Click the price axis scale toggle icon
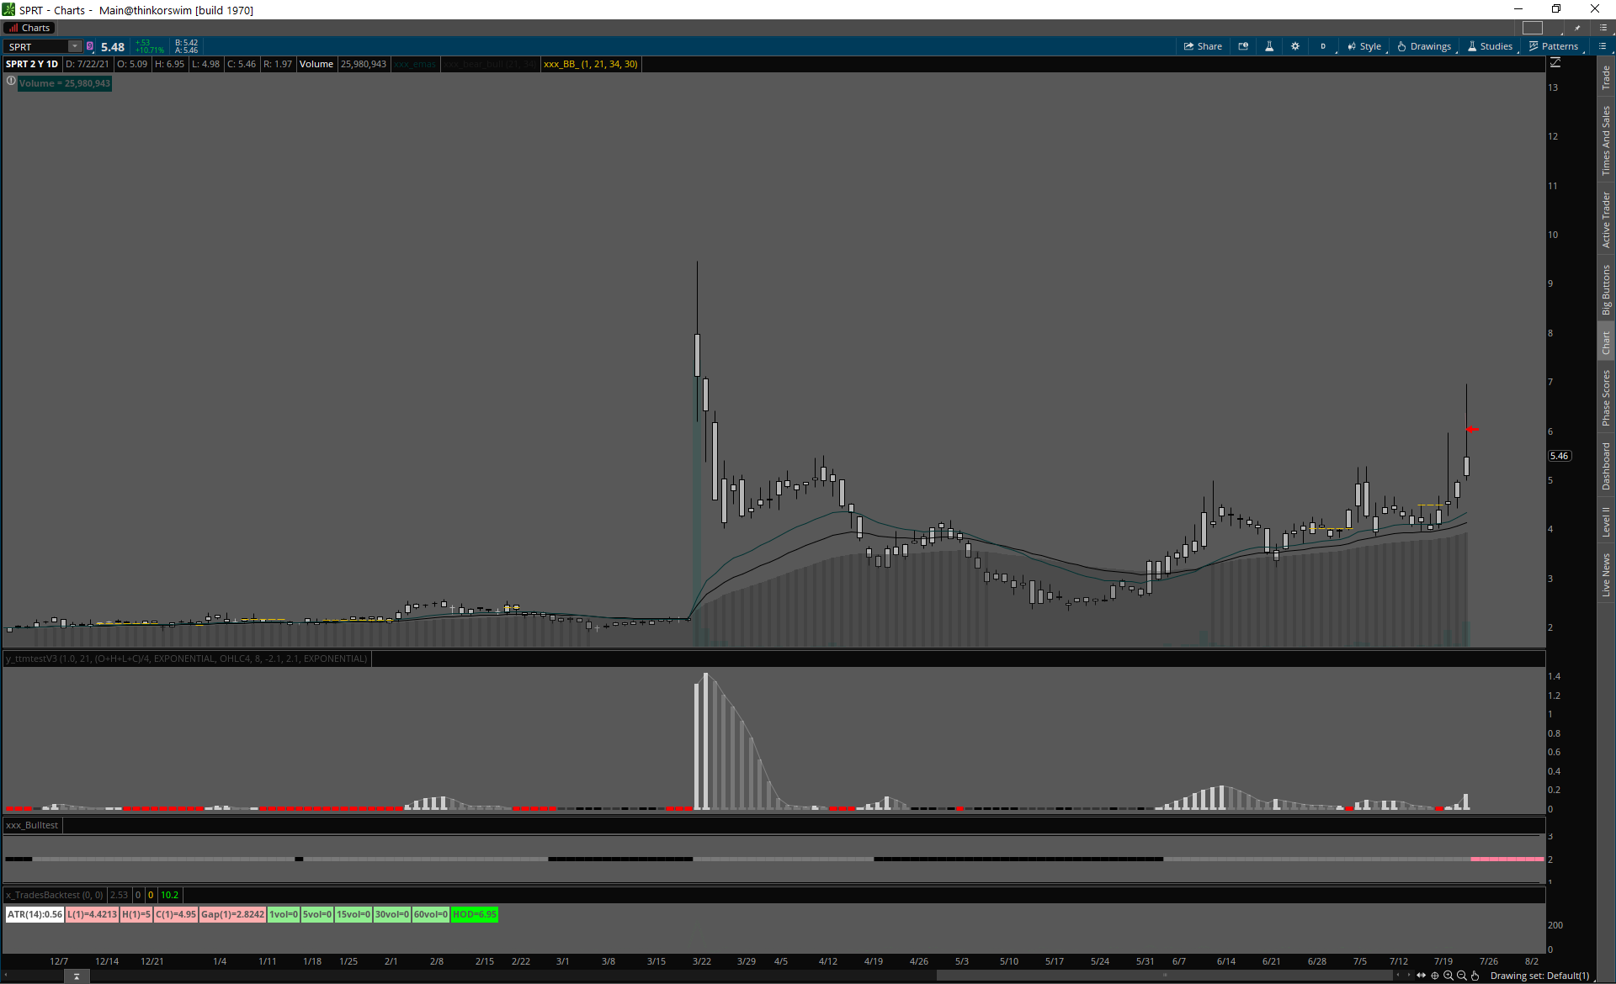Screen dimensions: 1616x984 [1555, 63]
